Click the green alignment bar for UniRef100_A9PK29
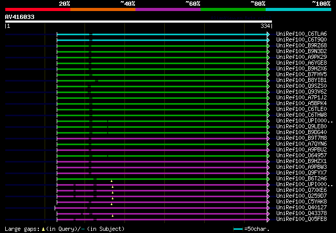 [178, 57]
